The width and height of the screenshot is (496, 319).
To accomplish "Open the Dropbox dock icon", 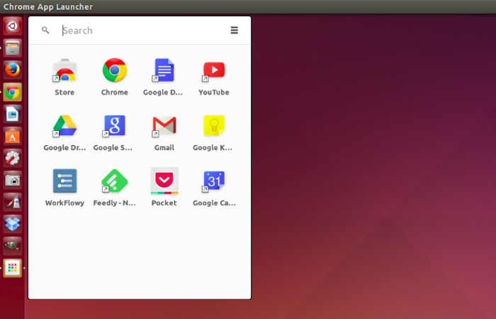I will (x=12, y=224).
